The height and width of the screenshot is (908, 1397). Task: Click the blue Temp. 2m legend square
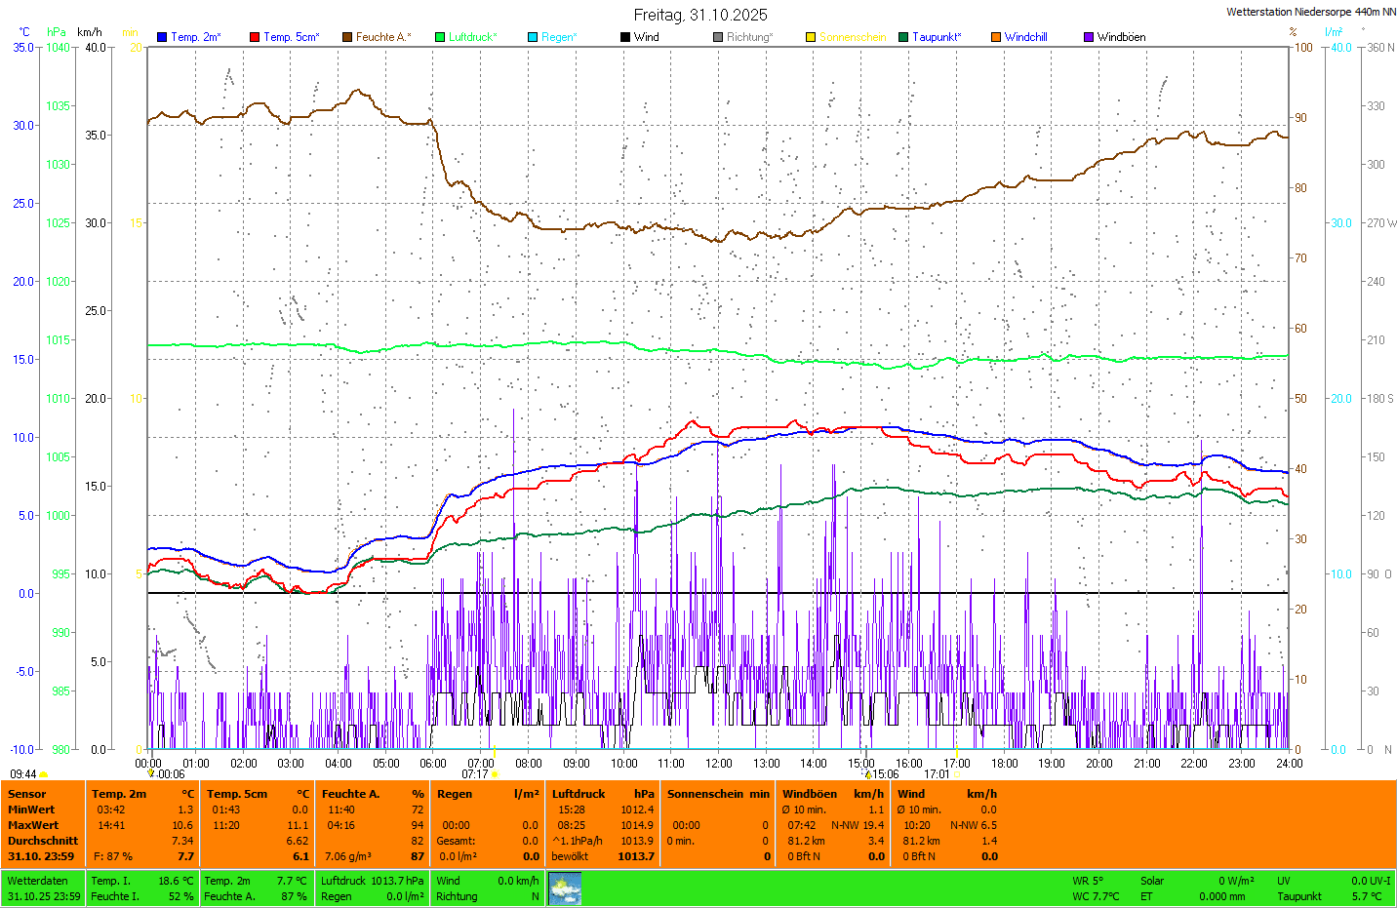click(162, 37)
